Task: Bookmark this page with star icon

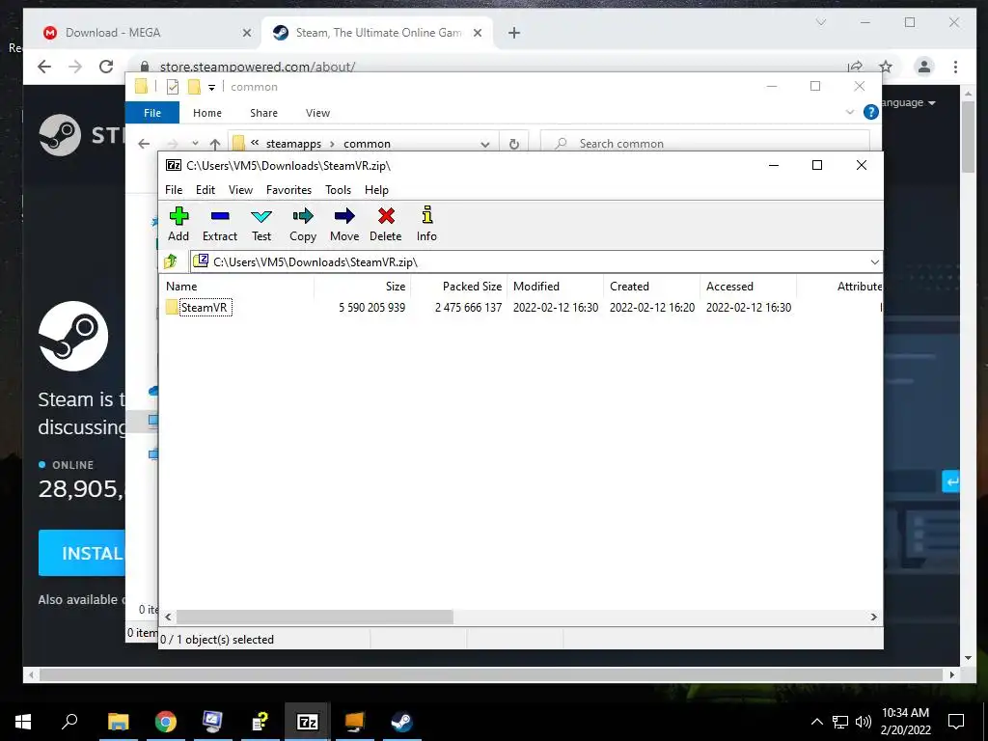Action: 886,67
